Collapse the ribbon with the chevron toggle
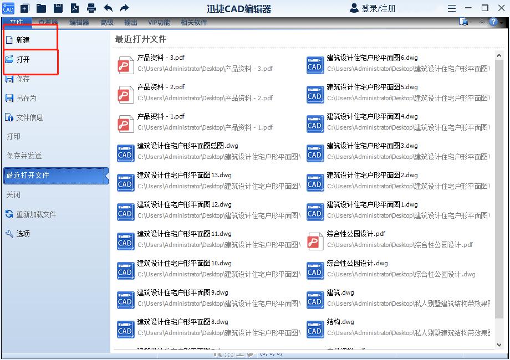Screen dimensions: 510x360 481,22
